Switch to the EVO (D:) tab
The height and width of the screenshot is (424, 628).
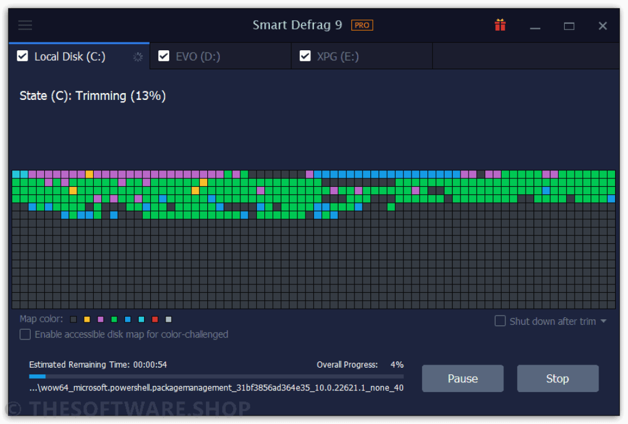[220, 56]
